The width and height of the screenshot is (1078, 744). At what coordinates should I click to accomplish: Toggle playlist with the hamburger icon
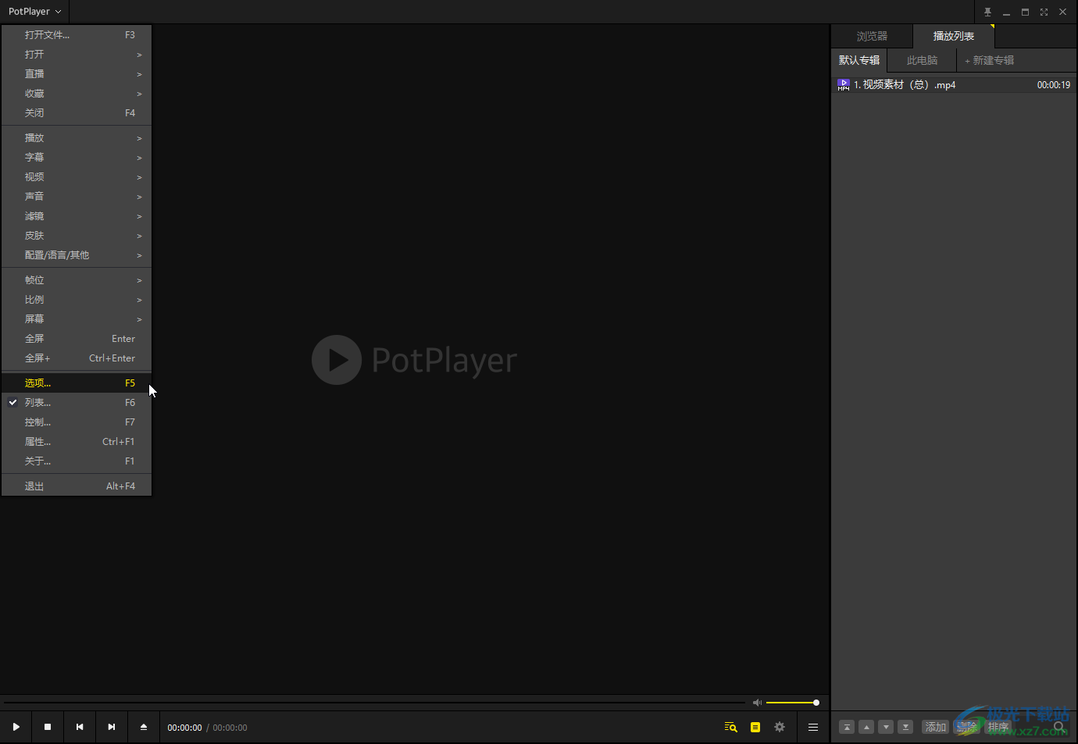813,727
